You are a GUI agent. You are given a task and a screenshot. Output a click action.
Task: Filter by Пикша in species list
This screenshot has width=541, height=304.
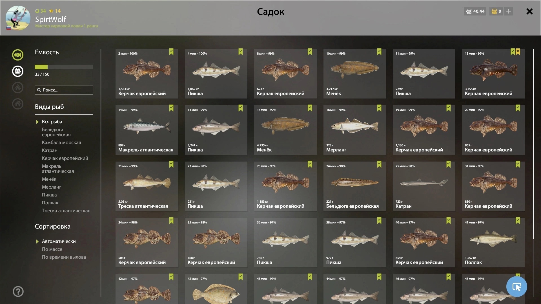pos(49,195)
